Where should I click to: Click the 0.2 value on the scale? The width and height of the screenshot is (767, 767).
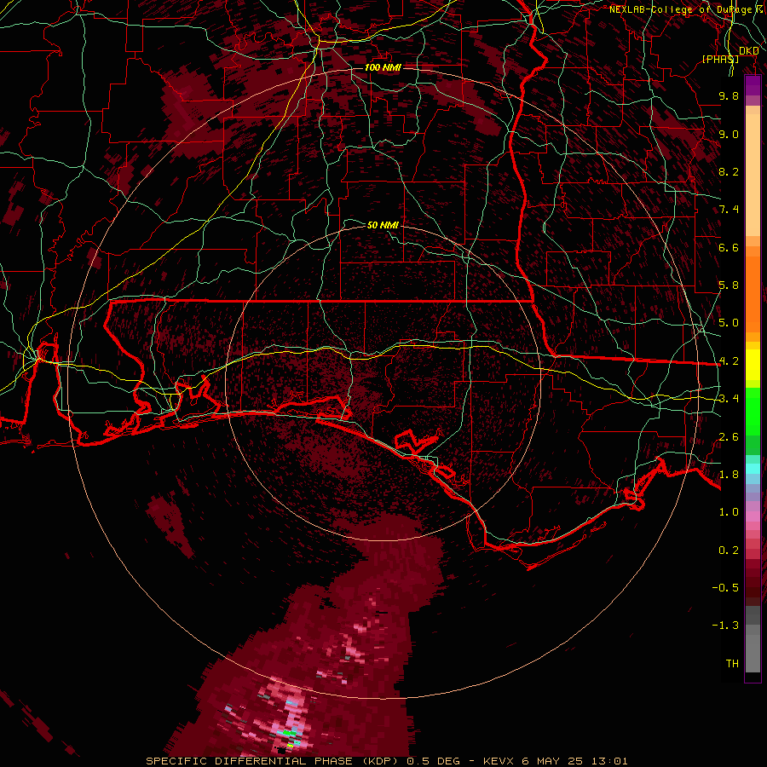point(729,551)
